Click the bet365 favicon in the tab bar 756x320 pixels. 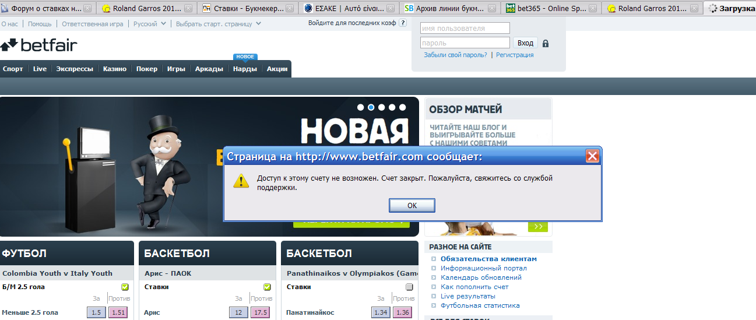[x=511, y=9]
